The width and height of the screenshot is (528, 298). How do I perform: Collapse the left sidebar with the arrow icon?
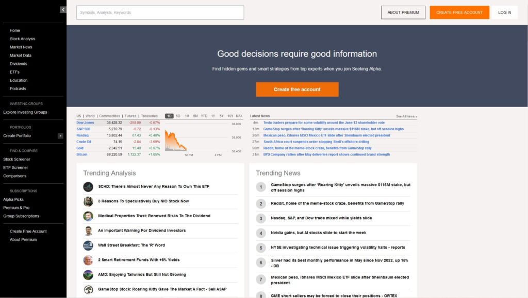[x=63, y=9]
